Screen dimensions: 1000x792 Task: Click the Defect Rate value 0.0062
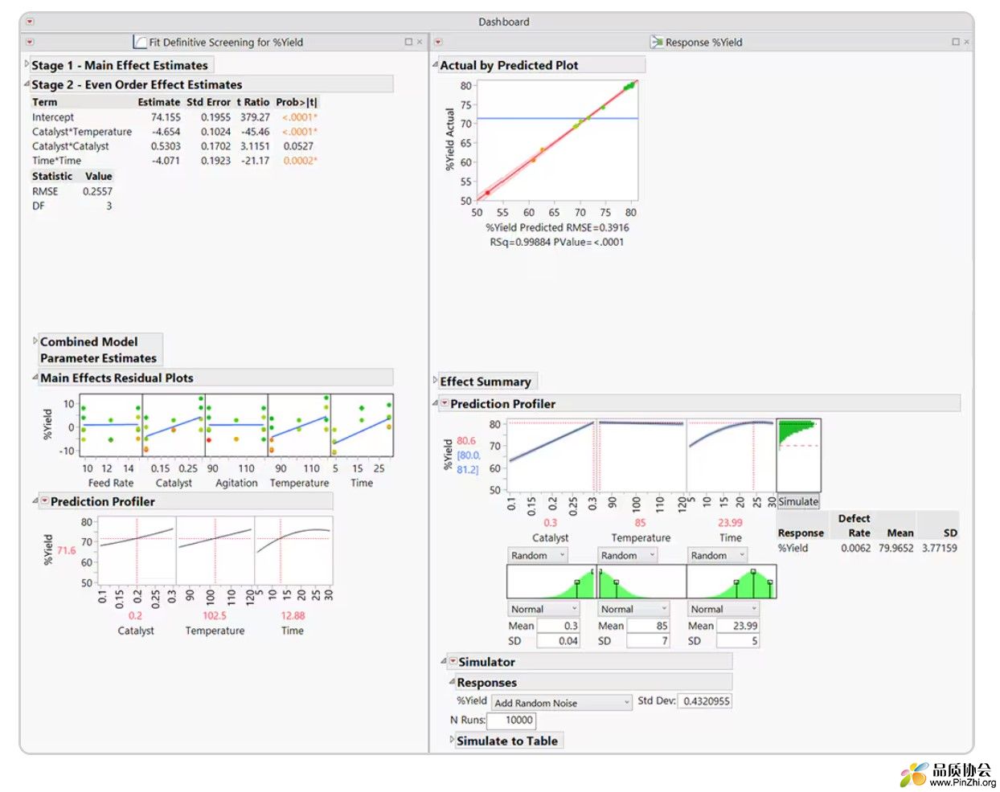coord(855,548)
